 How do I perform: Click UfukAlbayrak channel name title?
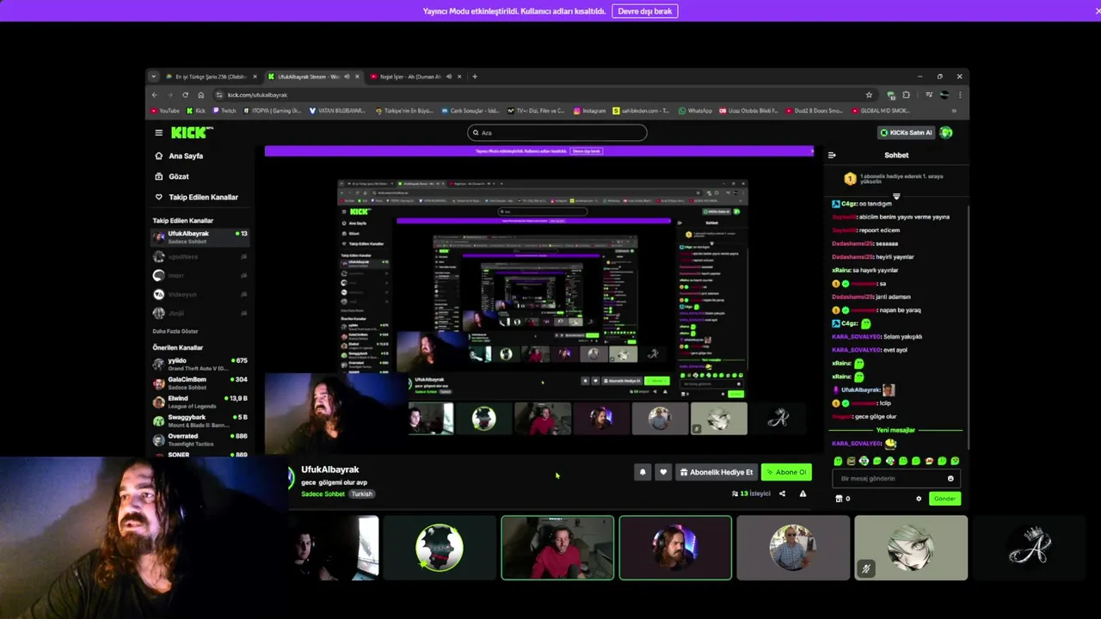(x=330, y=470)
